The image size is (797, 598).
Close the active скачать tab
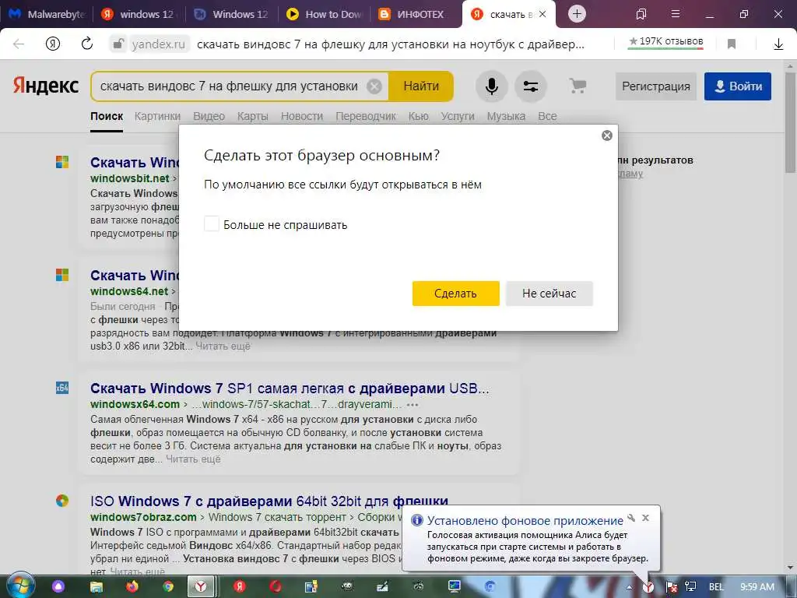click(x=542, y=14)
